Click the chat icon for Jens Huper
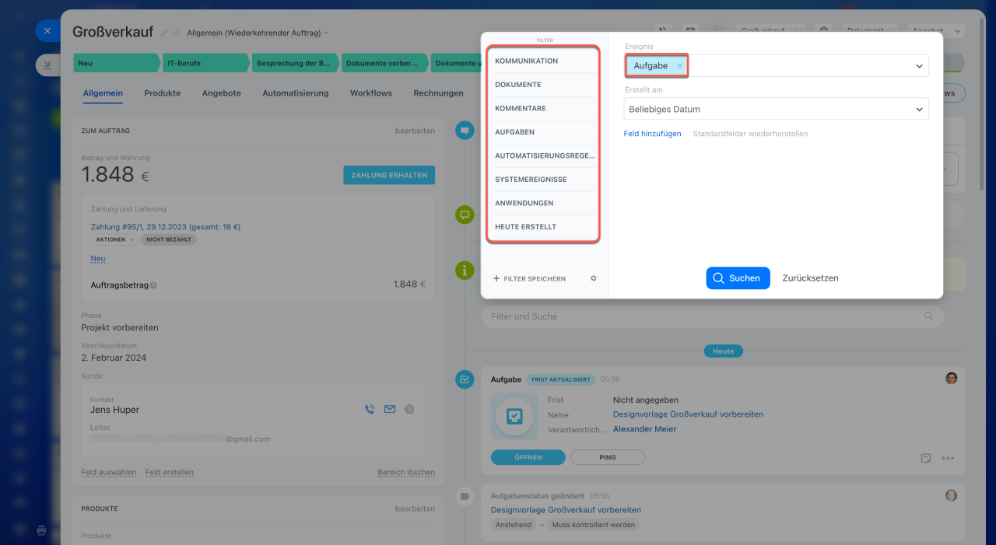Screen dimensions: 996x545 coord(409,409)
